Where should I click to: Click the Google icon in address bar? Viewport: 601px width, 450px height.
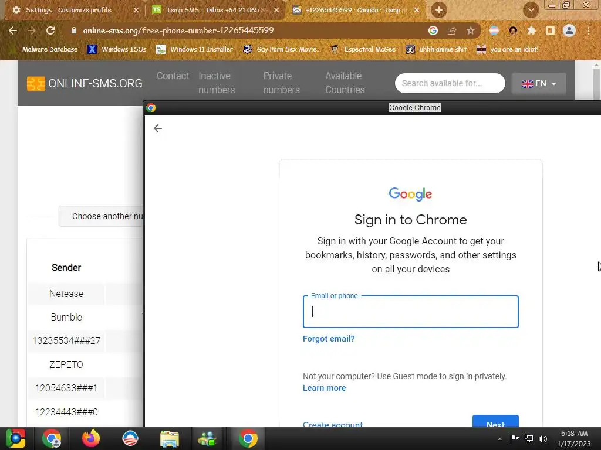point(433,30)
